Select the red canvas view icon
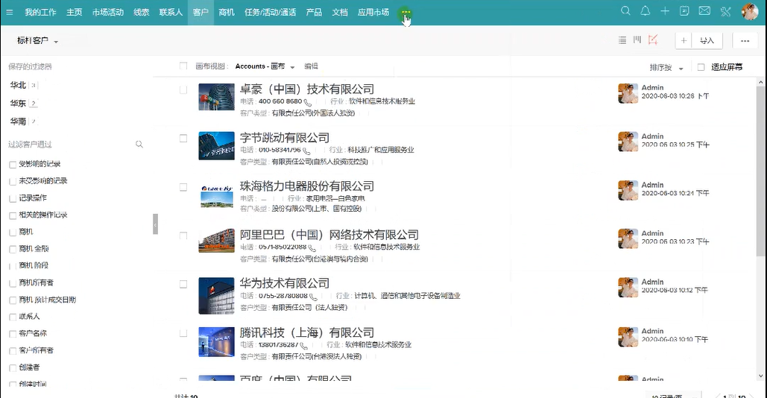Screen dimensions: 767x398 point(653,40)
